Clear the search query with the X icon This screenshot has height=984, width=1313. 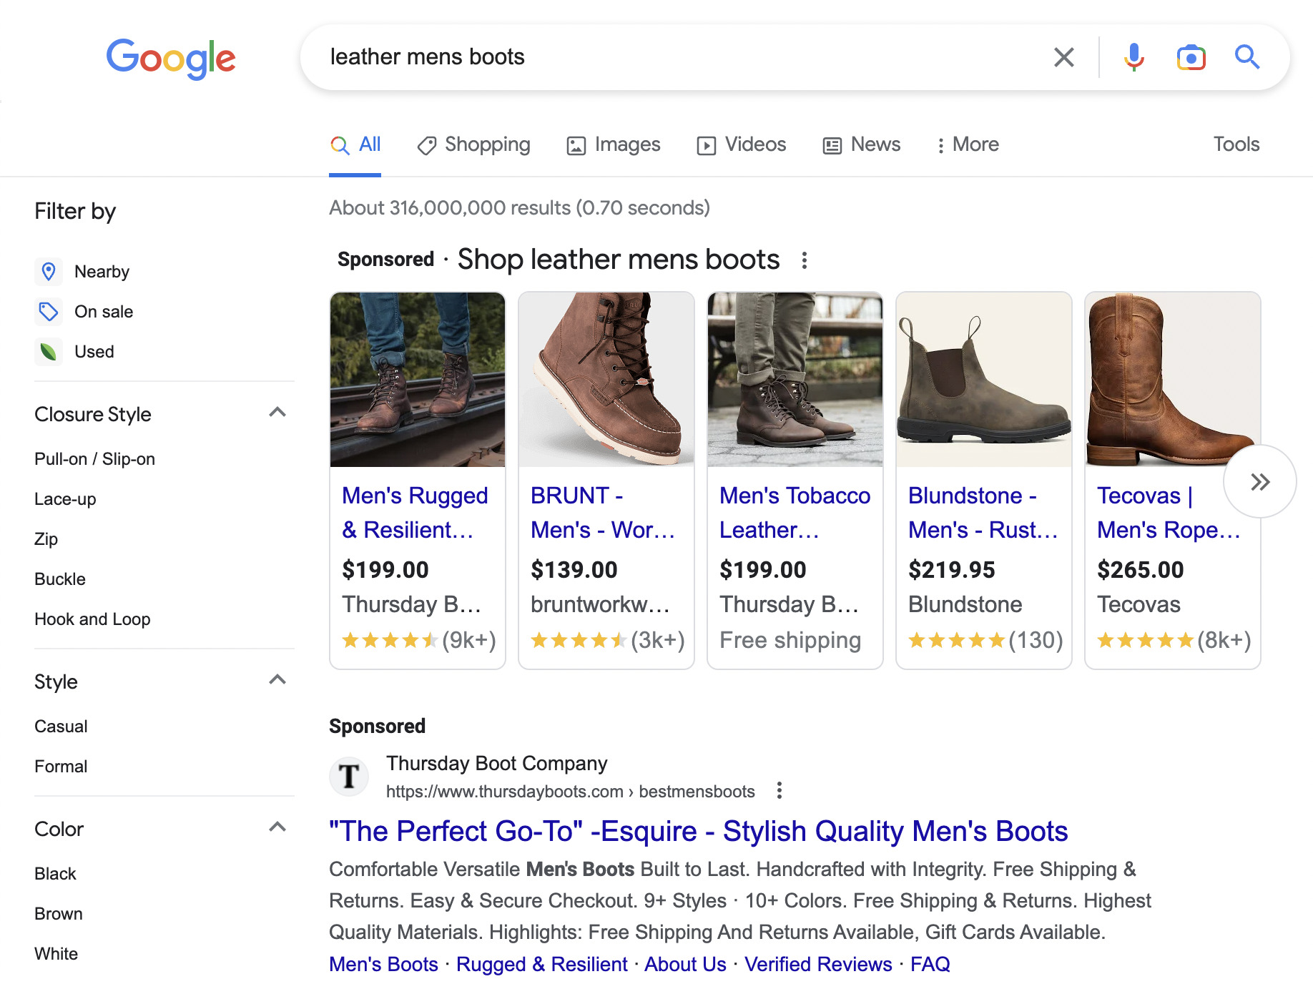tap(1063, 57)
